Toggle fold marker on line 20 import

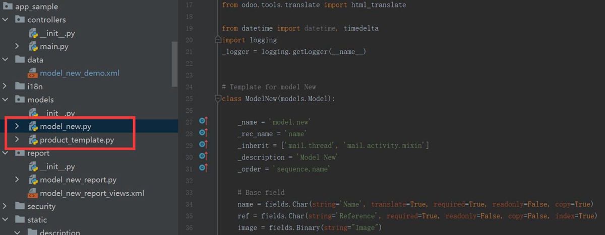click(218, 40)
